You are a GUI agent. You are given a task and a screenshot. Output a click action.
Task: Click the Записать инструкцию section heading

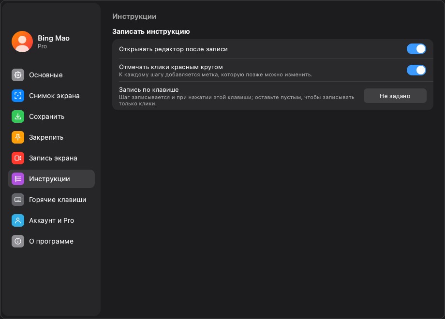pos(151,31)
